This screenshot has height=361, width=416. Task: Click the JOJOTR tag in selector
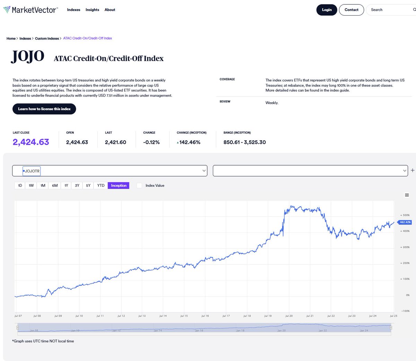point(32,171)
